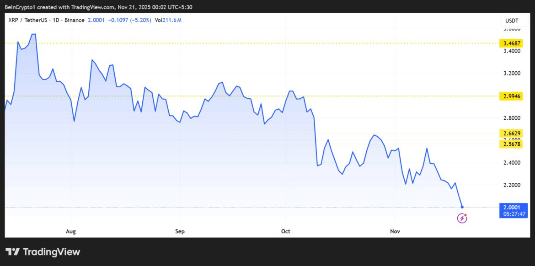Click the Oct label on the time axis
The width and height of the screenshot is (535, 266).
click(286, 231)
